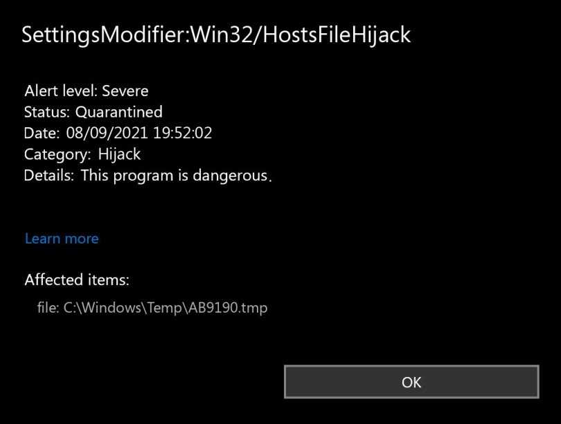Select the Date label
Viewport: 561px width, 424px height.
(42, 133)
